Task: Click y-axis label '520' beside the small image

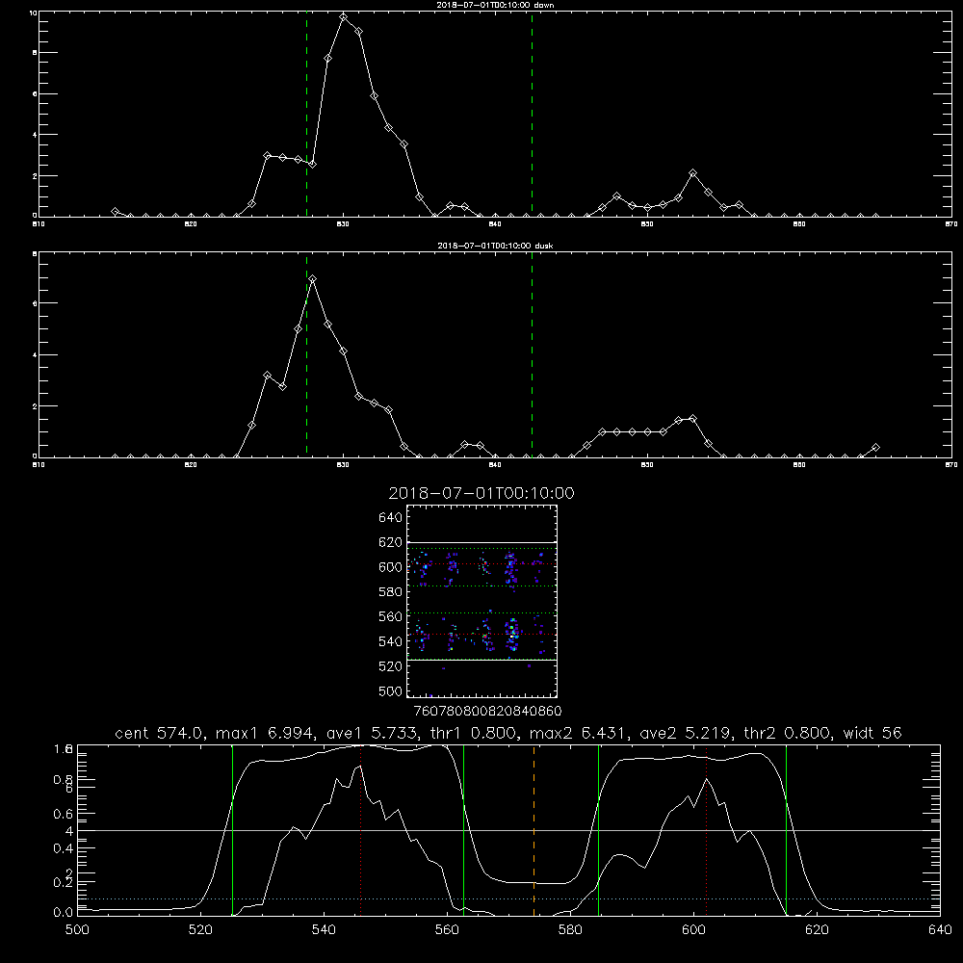Action: coord(390,666)
